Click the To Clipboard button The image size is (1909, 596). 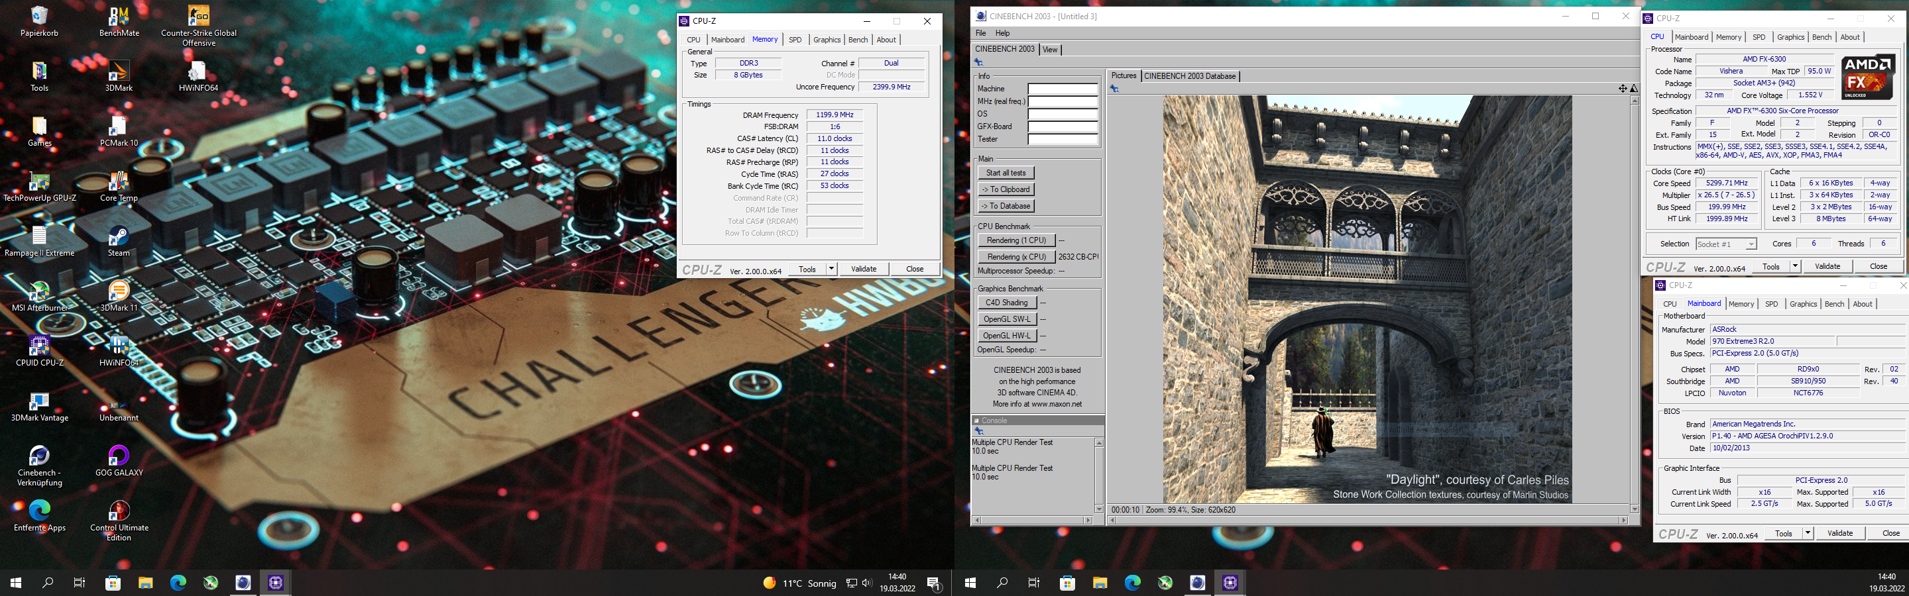point(1006,189)
